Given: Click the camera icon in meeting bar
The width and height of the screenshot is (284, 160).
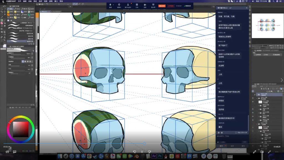Looking at the screenshot, I should point(119,5).
